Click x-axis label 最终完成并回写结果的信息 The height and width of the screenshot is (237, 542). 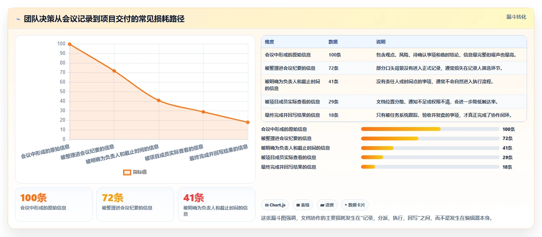click(219, 153)
